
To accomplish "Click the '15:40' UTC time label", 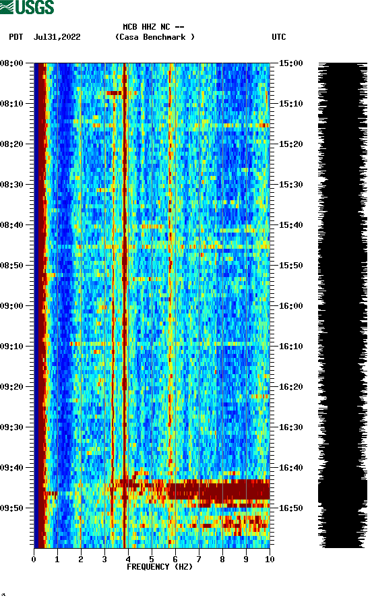I will (x=290, y=225).
